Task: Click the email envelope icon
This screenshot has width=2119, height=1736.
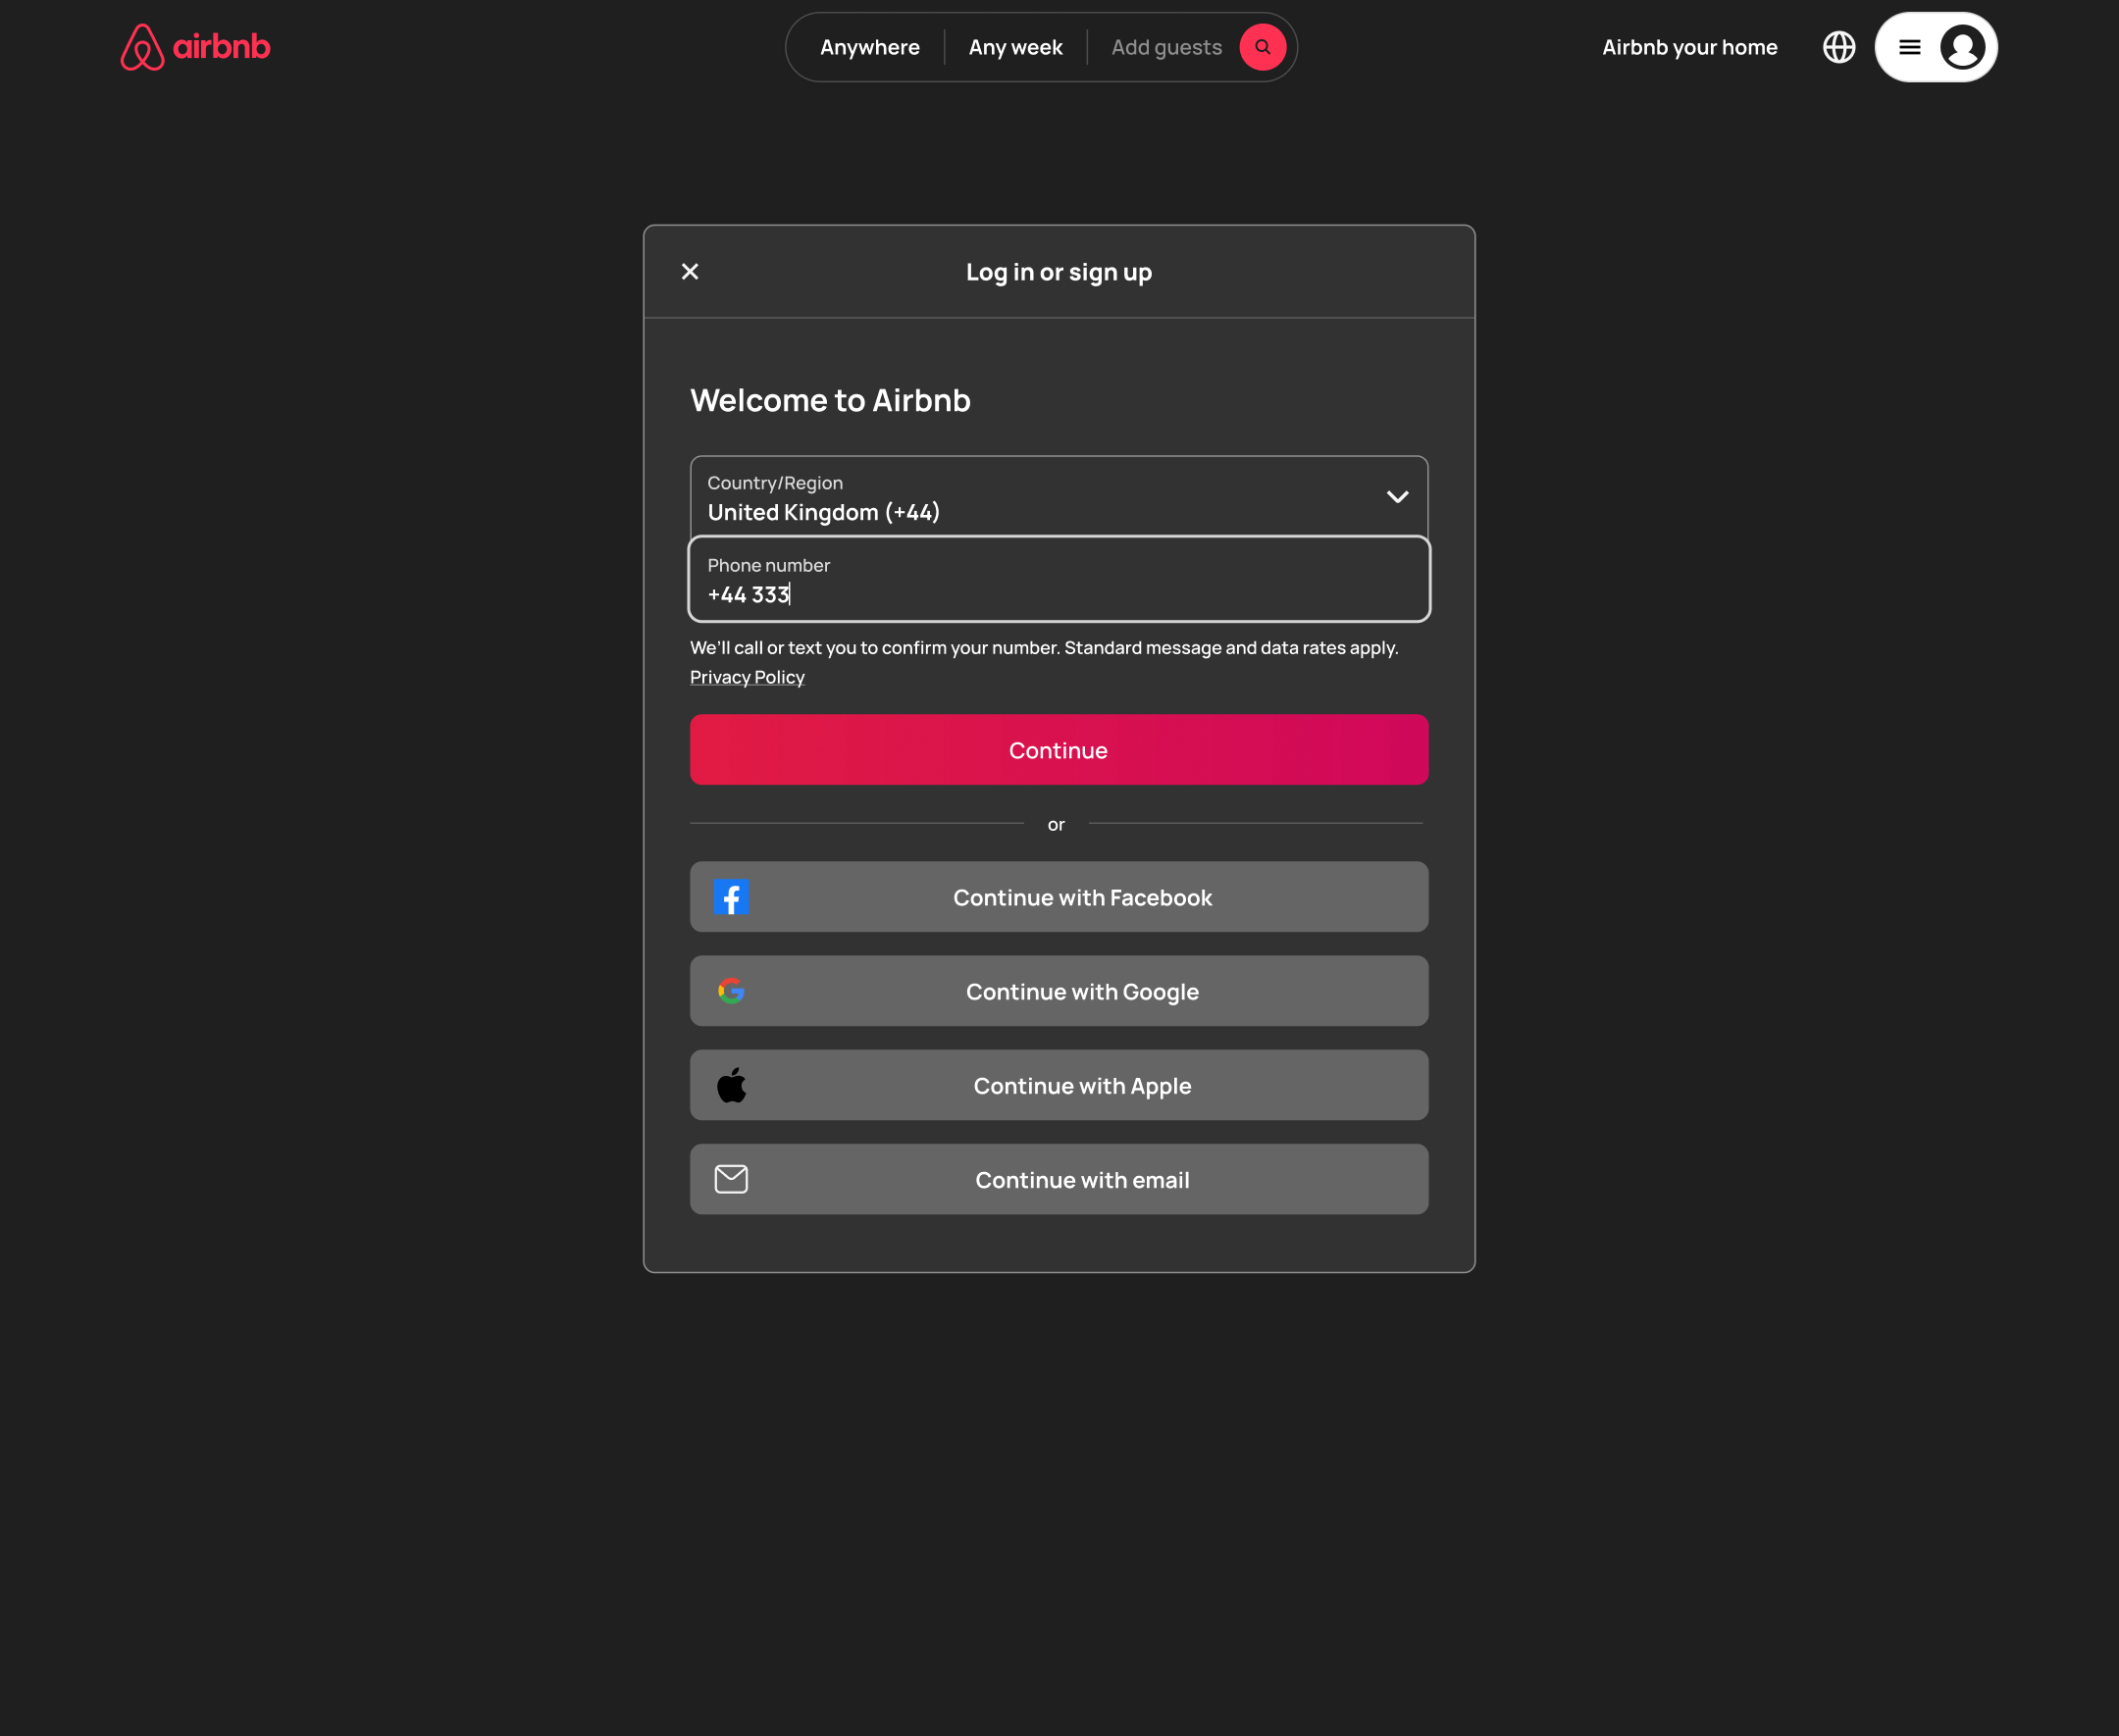Action: tap(731, 1179)
